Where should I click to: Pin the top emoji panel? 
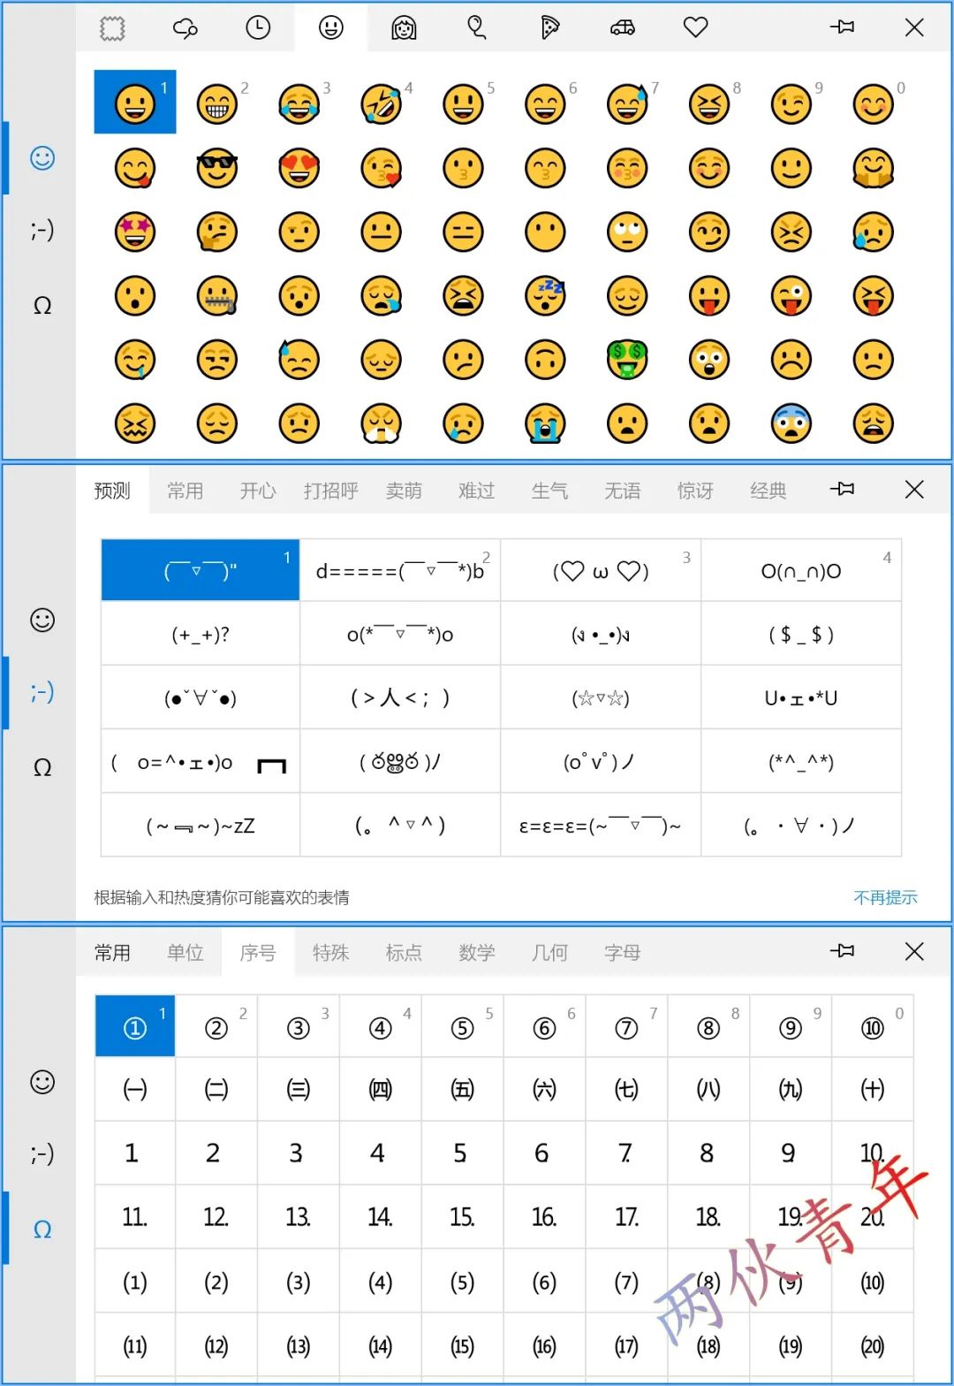click(842, 27)
